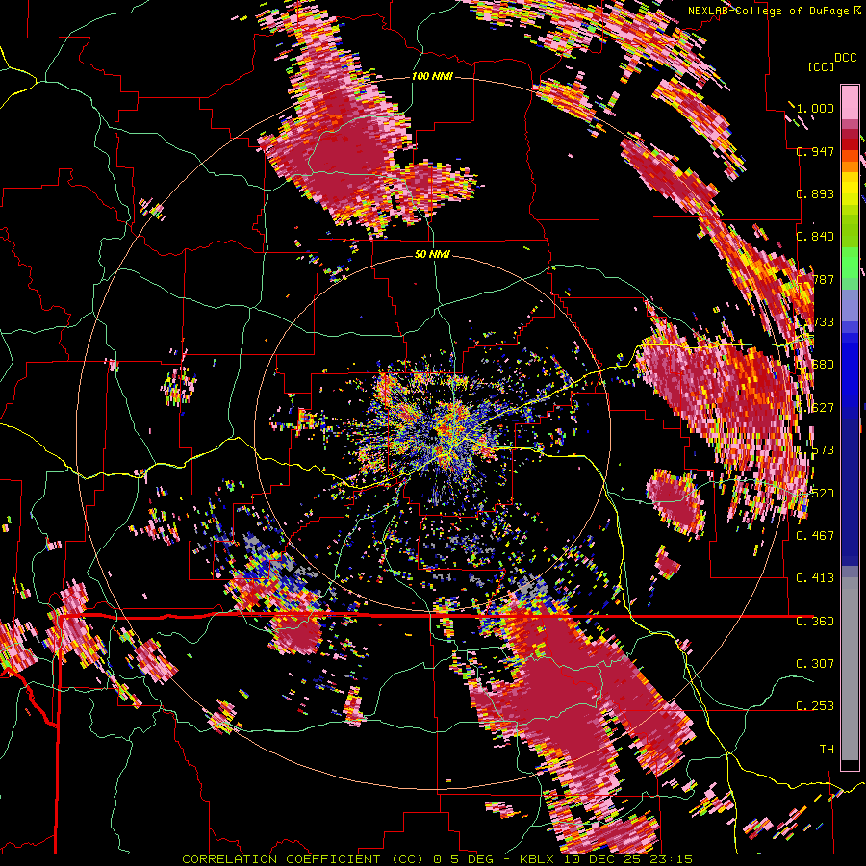
Task: Click the pink top segment of color bar
Action: [850, 102]
